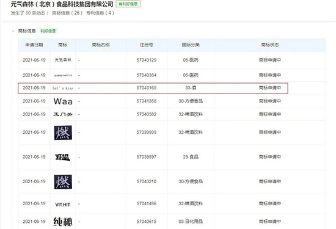The height and width of the screenshot is (229, 336).
Task: Click the 2021-06-19 date in the 玉门关 row
Action: point(34,114)
